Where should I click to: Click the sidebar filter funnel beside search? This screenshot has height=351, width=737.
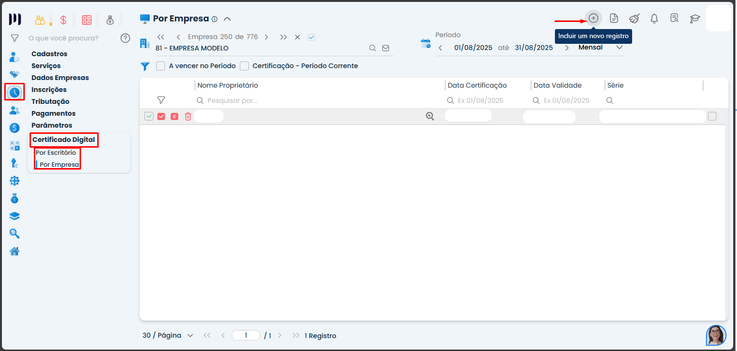(15, 38)
